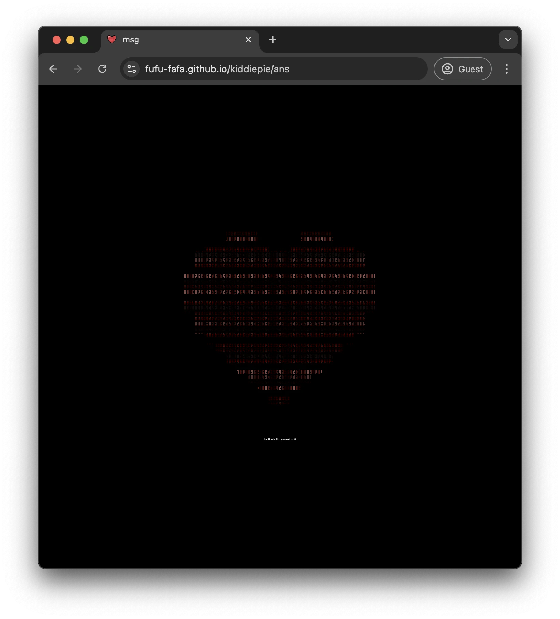Click the top-left lobe of the ASCII heart
The width and height of the screenshot is (560, 619).
coord(242,236)
